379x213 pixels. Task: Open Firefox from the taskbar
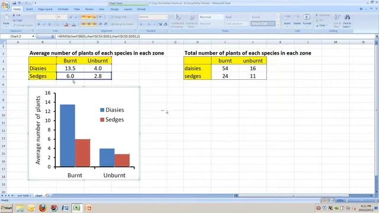pos(43,208)
